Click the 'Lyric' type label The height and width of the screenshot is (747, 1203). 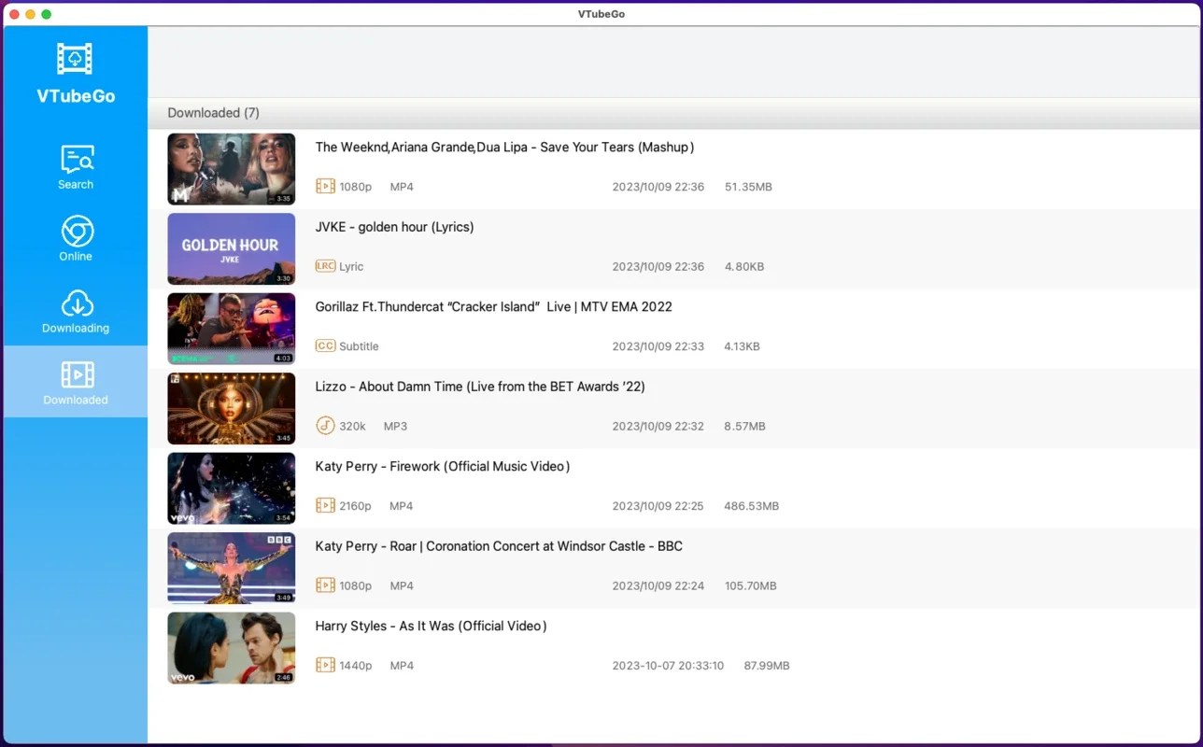351,266
